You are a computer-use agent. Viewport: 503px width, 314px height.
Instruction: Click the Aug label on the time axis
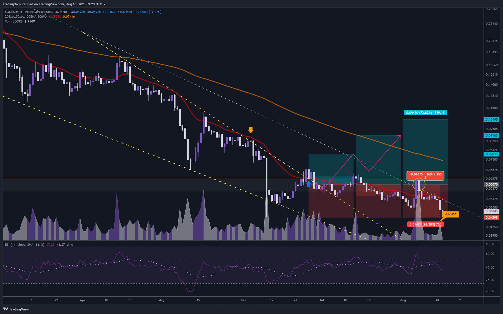pos(403,300)
